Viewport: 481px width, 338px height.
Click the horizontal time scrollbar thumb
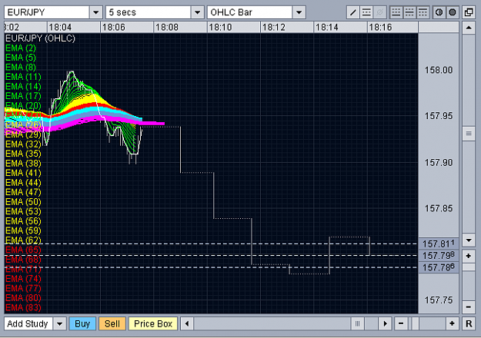click(x=357, y=323)
